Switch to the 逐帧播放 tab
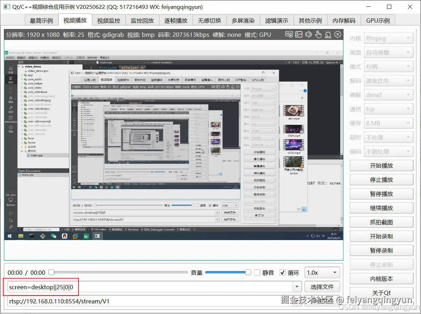Image resolution: width=421 pixels, height=314 pixels. (x=176, y=21)
